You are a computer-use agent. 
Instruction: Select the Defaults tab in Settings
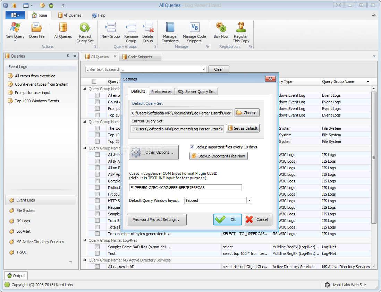pos(138,91)
